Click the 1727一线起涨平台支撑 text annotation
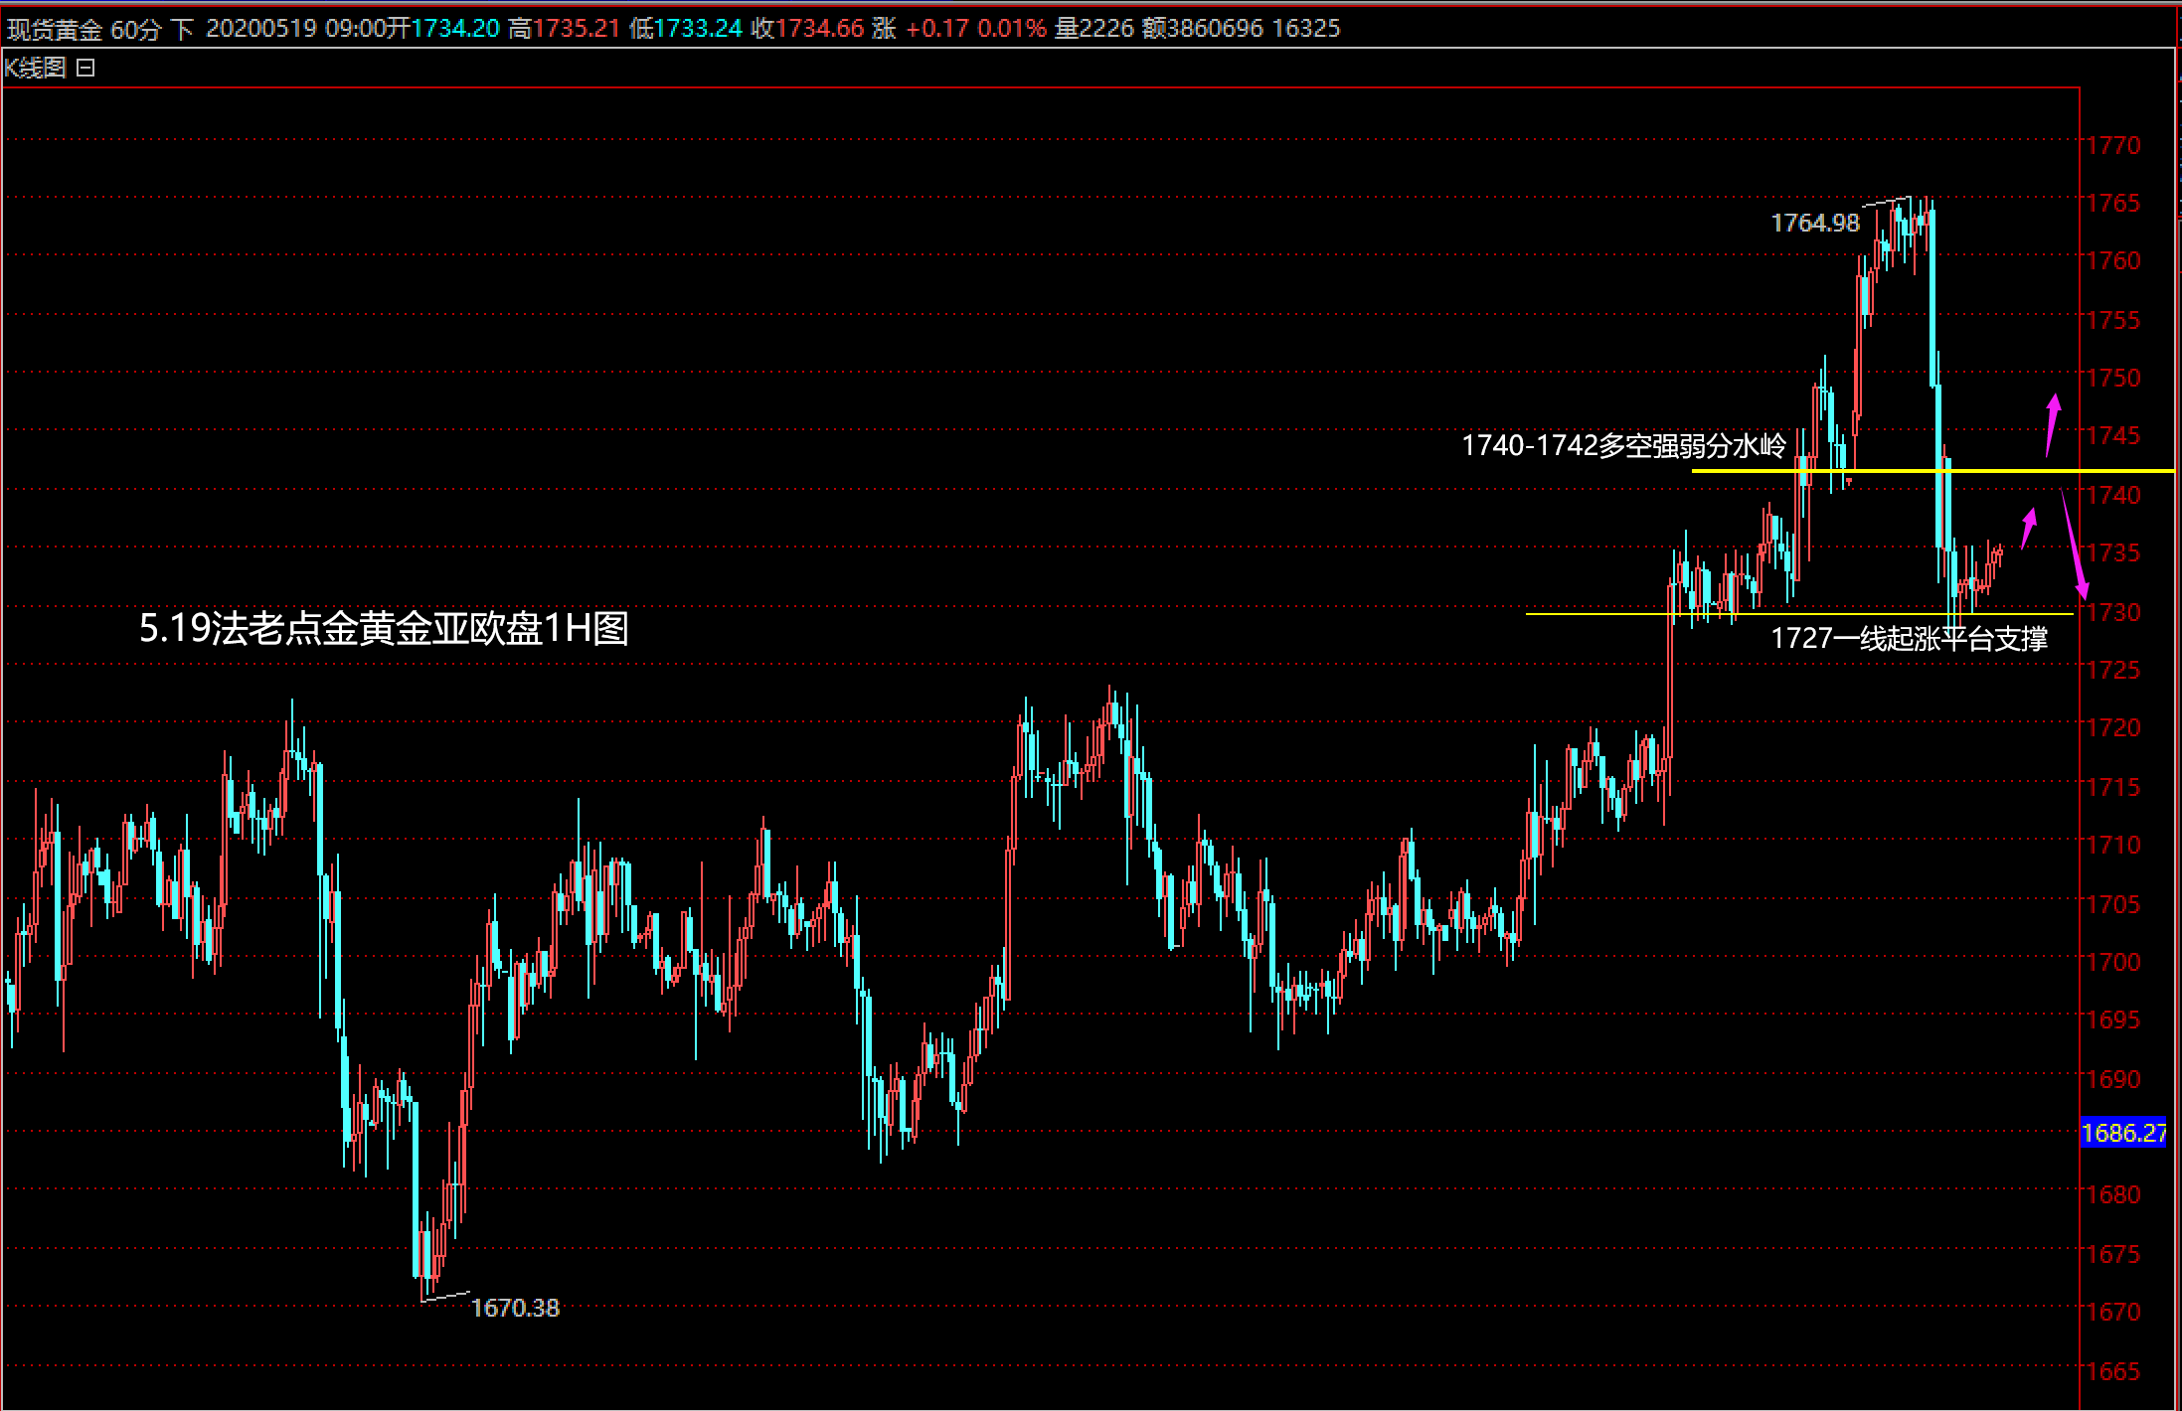Viewport: 2182px width, 1411px height. point(1909,638)
